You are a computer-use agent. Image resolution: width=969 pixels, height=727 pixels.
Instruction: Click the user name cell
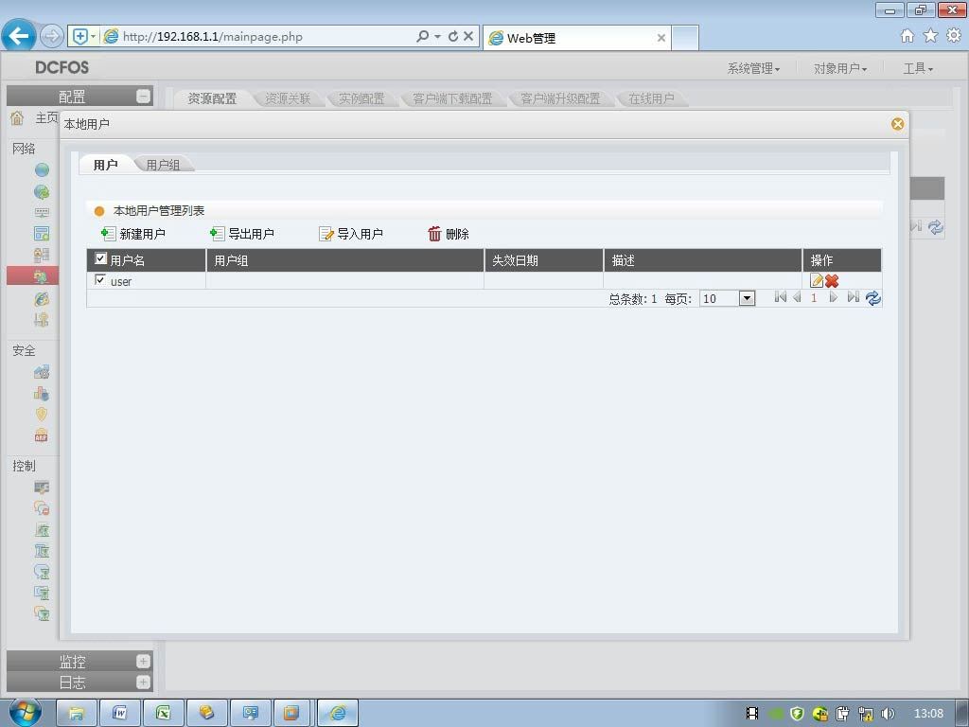[x=121, y=282]
